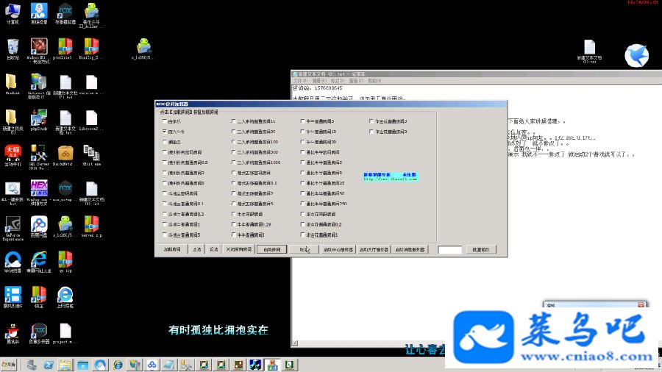Screen dimensions: 662x372
Task: Open Notepad's 文件 menu
Action: click(x=301, y=81)
